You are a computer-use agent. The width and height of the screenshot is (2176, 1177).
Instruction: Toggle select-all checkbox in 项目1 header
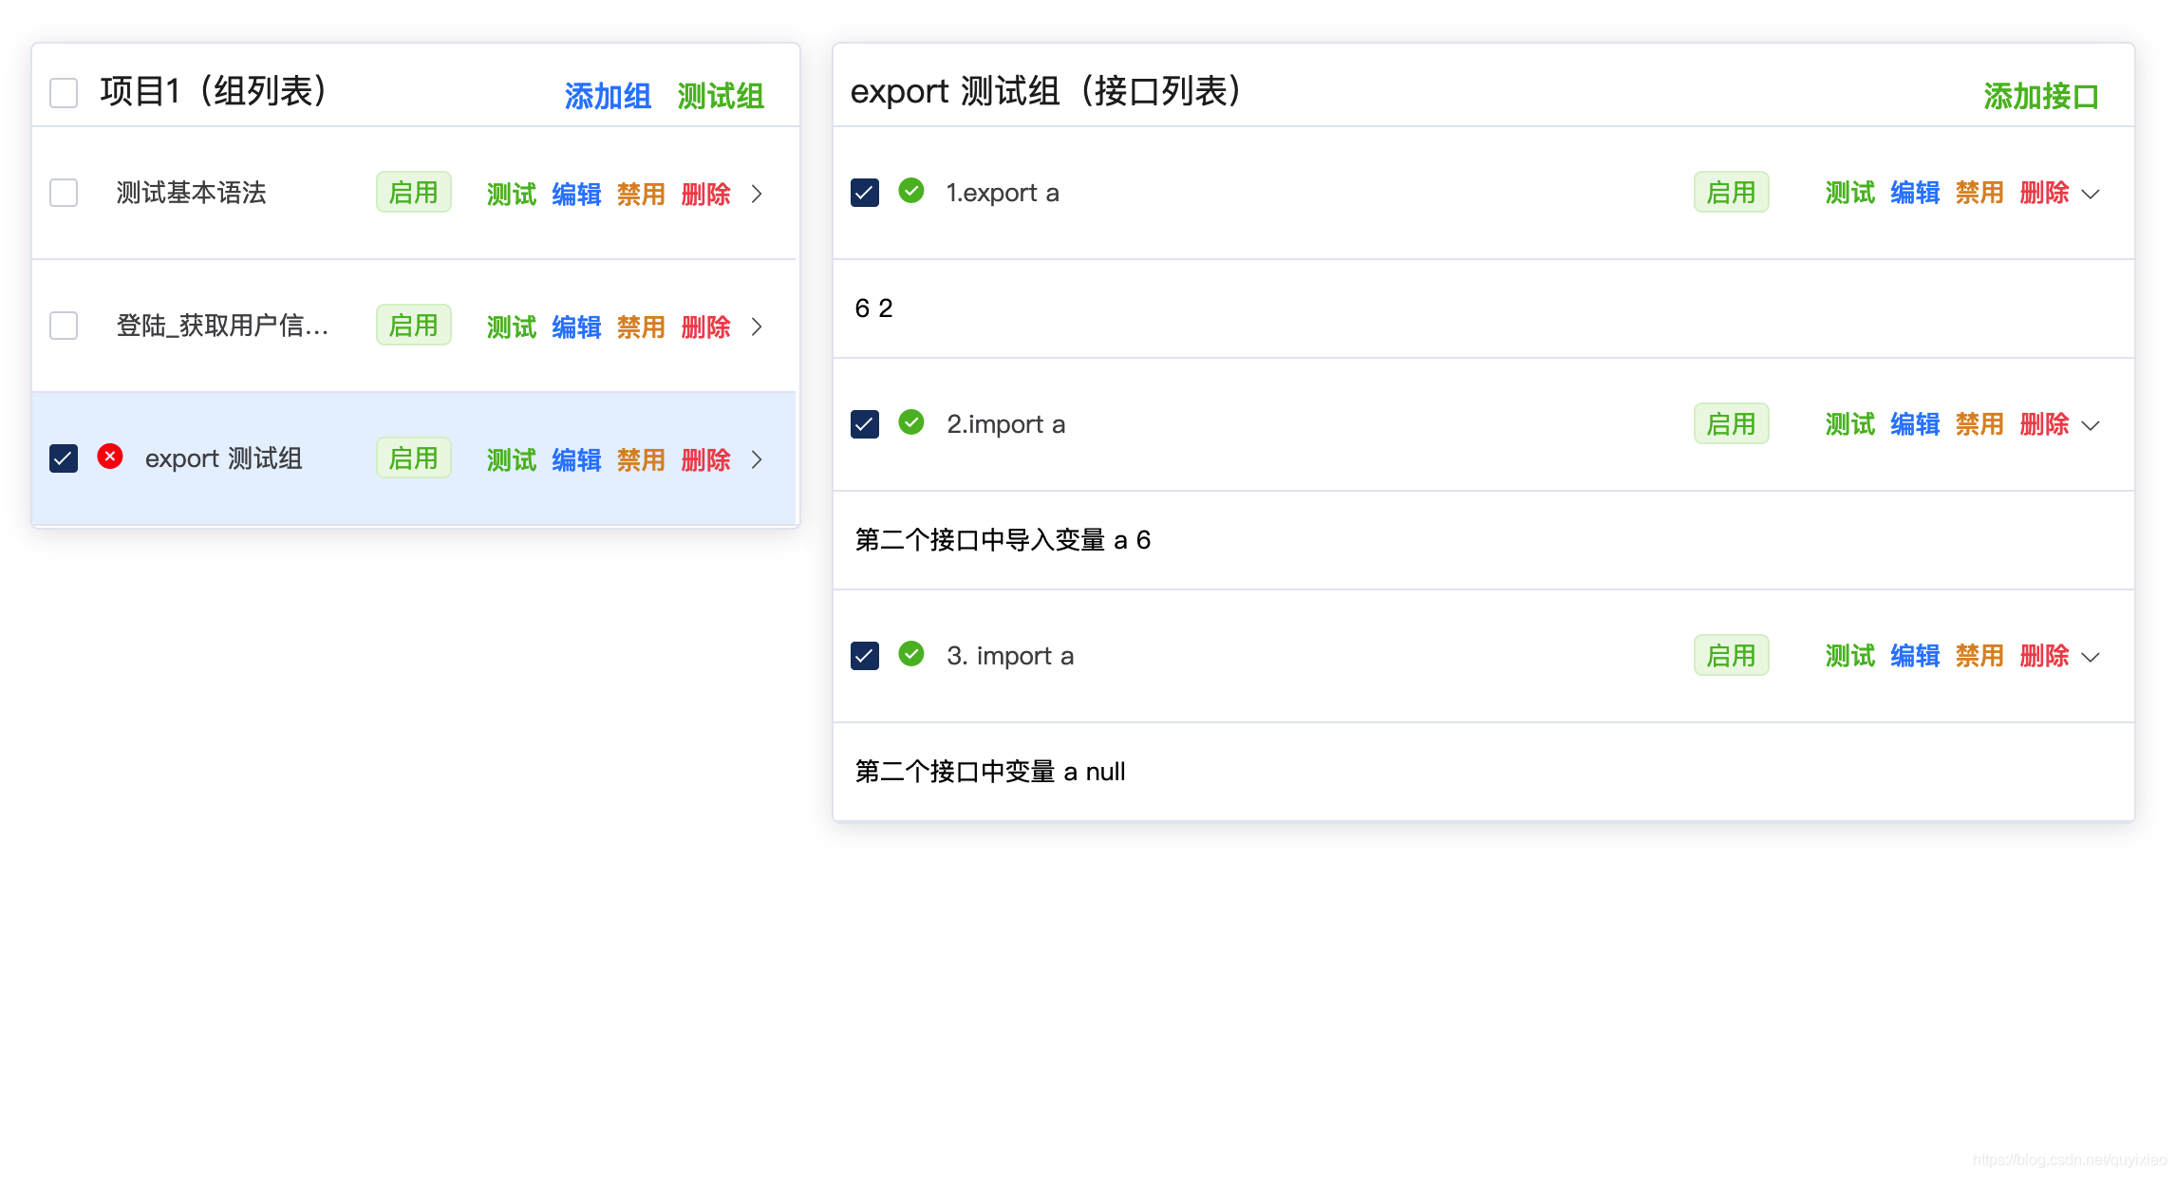pyautogui.click(x=64, y=93)
